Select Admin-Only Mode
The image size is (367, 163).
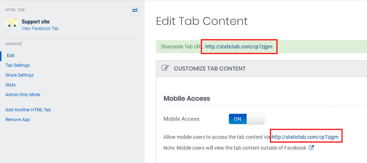[23, 95]
